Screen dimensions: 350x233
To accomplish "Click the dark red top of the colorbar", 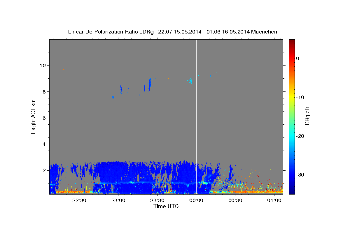I will 292,41.
